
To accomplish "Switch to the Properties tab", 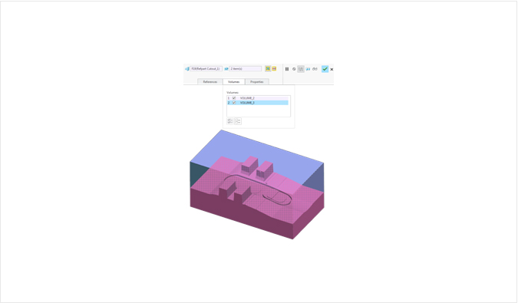I will [256, 81].
